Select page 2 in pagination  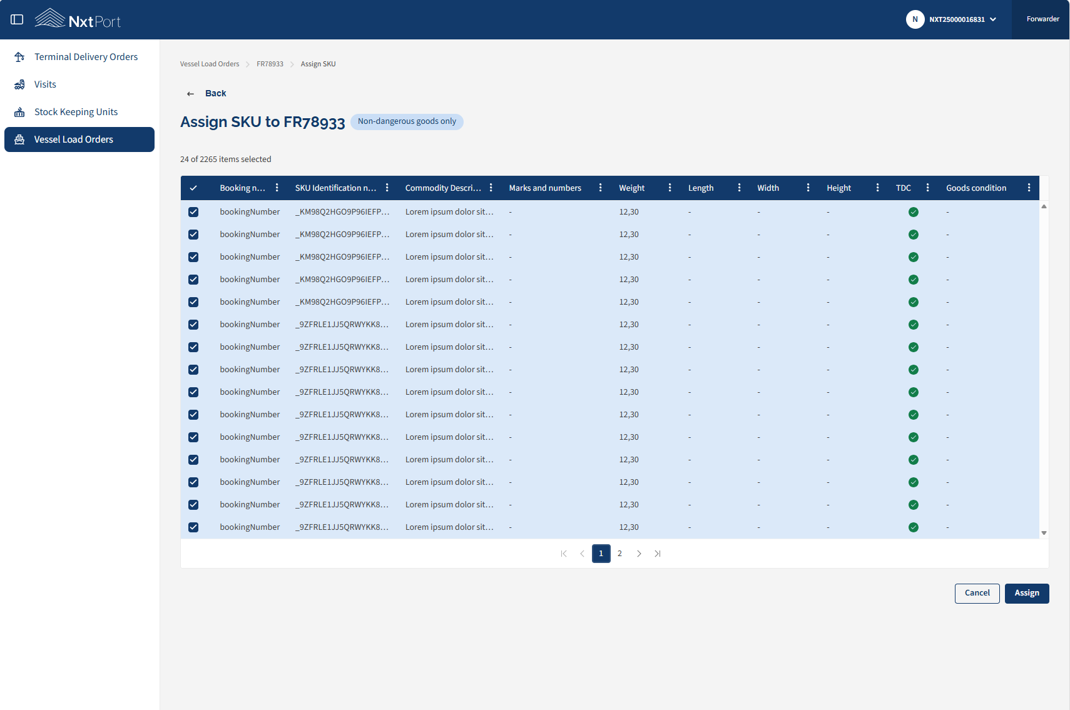[620, 554]
